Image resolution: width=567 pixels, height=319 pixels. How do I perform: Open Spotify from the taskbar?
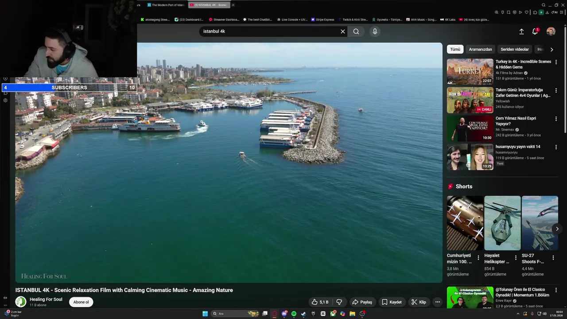tap(294, 314)
